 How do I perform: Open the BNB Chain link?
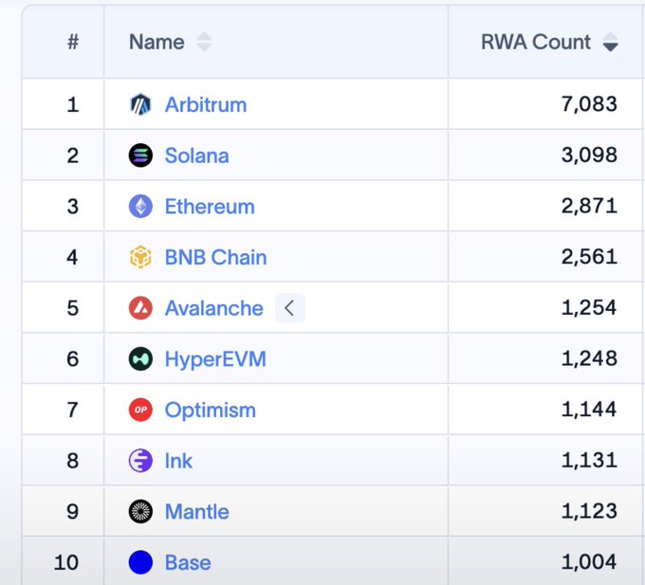[215, 257]
